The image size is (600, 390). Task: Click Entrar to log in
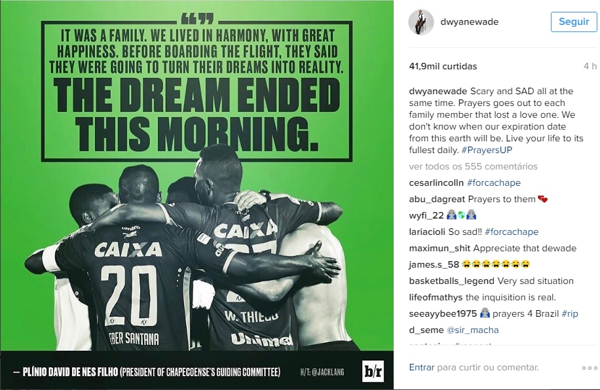pos(422,368)
